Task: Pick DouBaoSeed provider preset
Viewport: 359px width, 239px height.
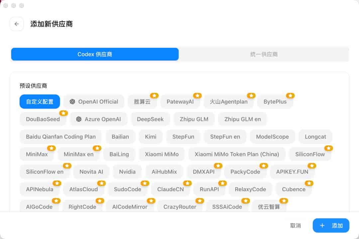Action: coord(43,119)
